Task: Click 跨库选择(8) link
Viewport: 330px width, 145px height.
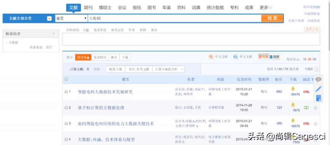Action: (x=312, y=7)
